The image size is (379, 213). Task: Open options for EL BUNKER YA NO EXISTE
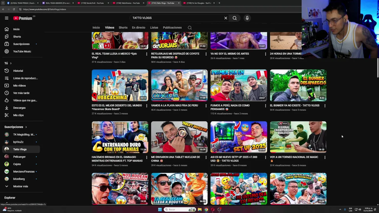pos(325,106)
